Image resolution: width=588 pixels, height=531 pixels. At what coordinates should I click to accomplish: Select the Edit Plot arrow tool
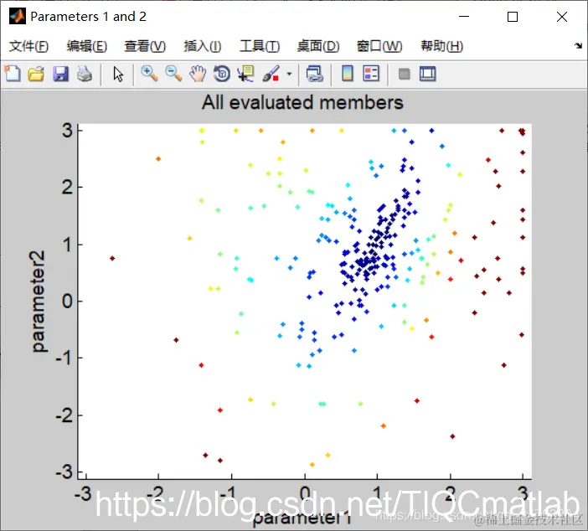point(118,74)
